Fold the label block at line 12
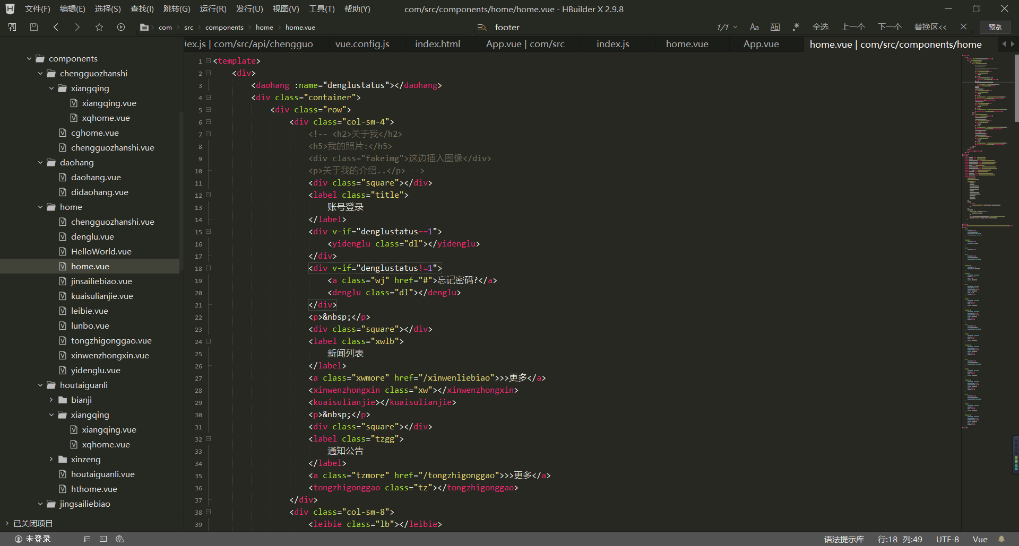The image size is (1019, 546). pyautogui.click(x=209, y=195)
